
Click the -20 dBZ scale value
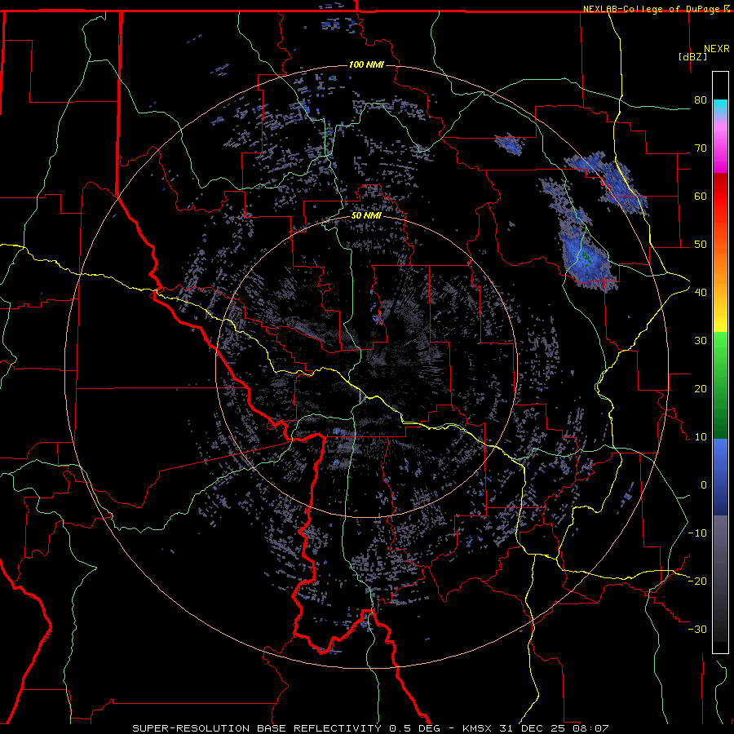tap(697, 581)
